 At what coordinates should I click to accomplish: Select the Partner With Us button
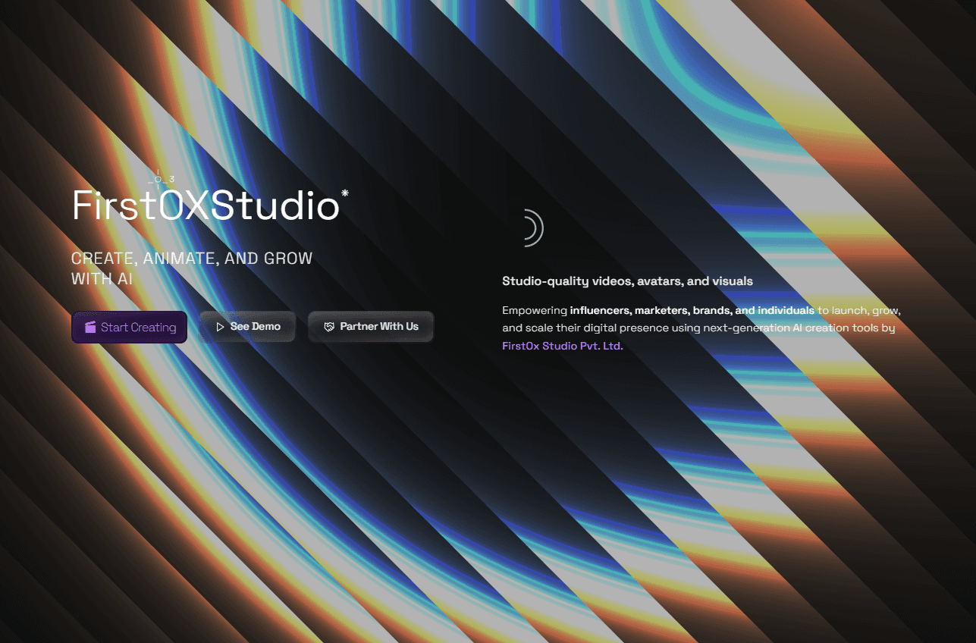(x=371, y=327)
